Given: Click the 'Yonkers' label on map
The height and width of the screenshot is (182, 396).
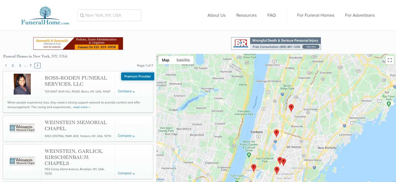Looking at the screenshot, I should [256, 132].
